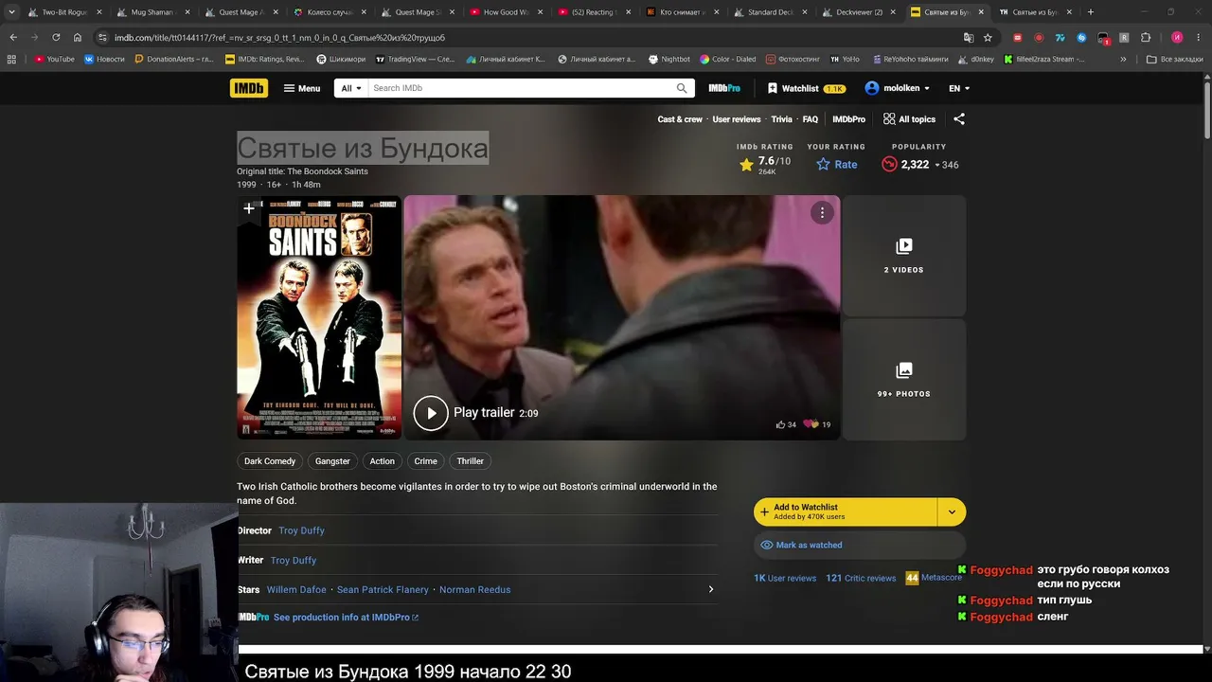Switch to the Deckviewer (2) tab
The image size is (1212, 682).
point(860,12)
